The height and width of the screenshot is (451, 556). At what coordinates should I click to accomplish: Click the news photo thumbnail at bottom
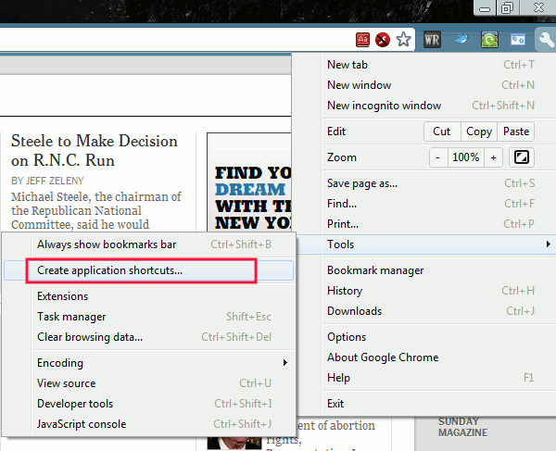click(234, 443)
